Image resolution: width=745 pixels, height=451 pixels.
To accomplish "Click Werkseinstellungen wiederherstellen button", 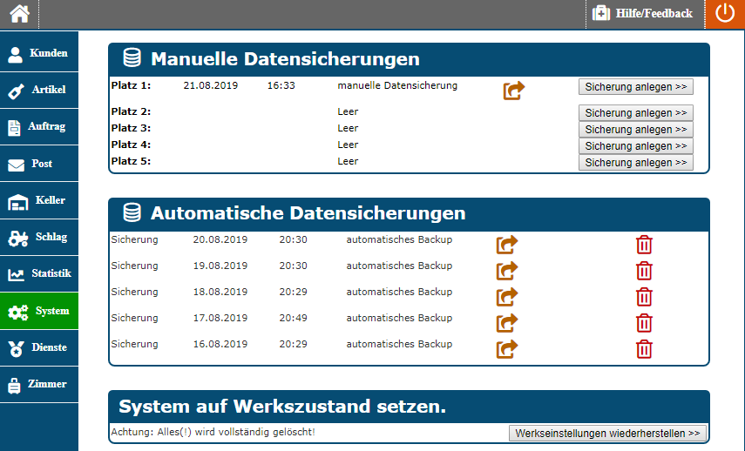I will 607,433.
